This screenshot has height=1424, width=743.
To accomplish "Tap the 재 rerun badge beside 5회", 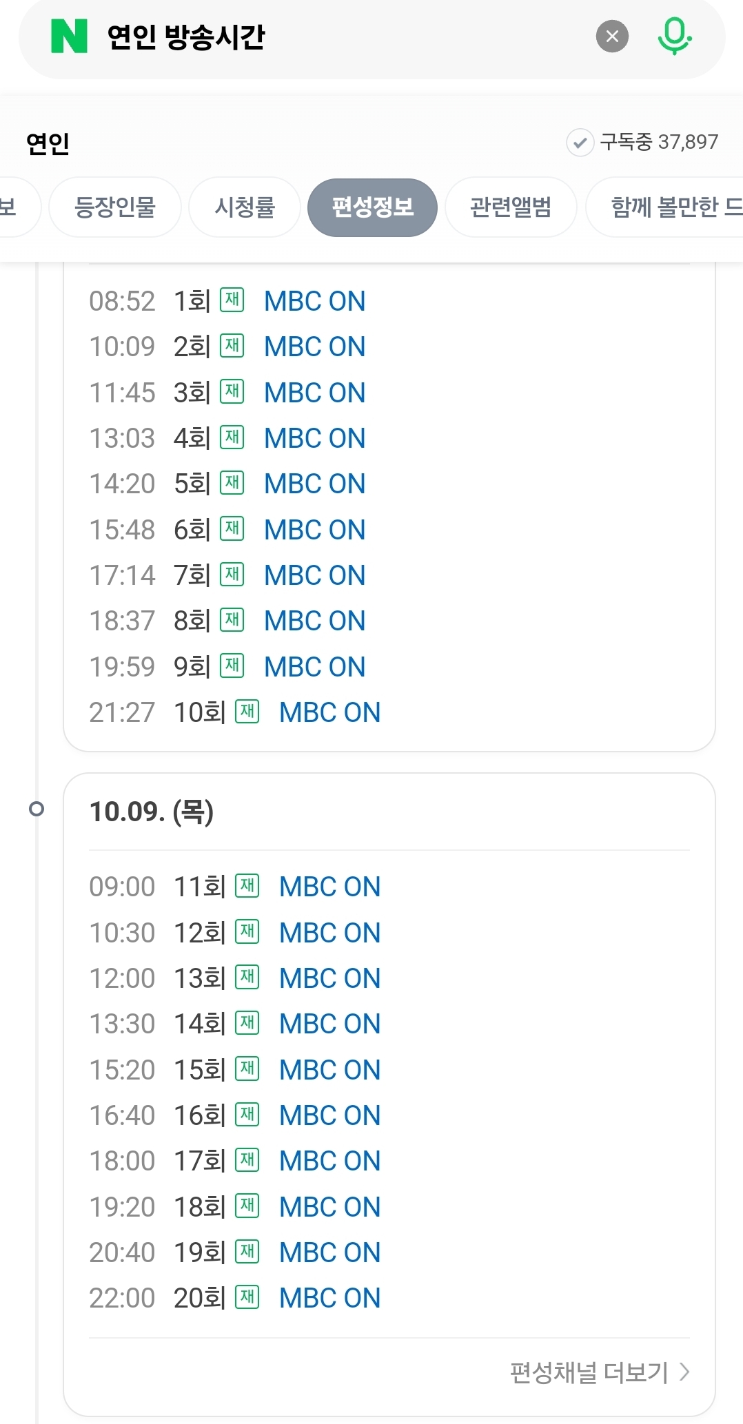I will click(x=232, y=483).
